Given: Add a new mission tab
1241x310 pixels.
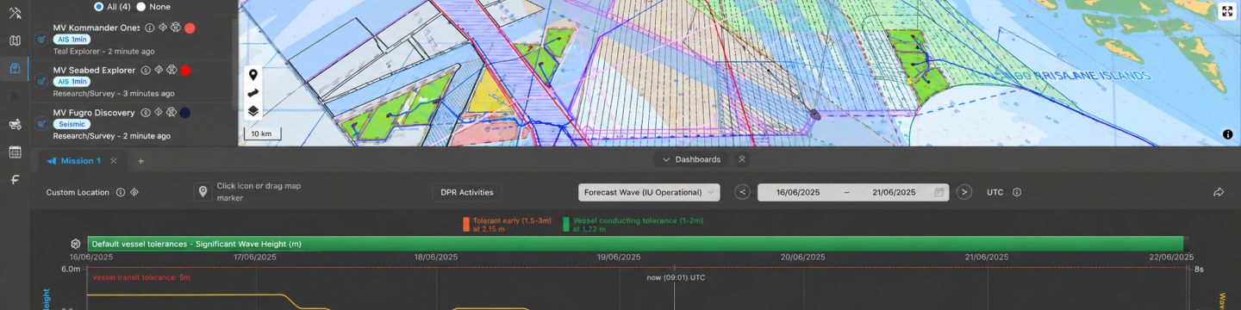Looking at the screenshot, I should [141, 161].
